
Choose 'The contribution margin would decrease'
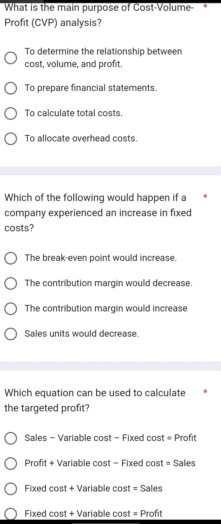point(10,283)
